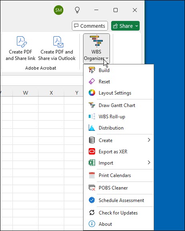Close the Excel window

[135, 10]
